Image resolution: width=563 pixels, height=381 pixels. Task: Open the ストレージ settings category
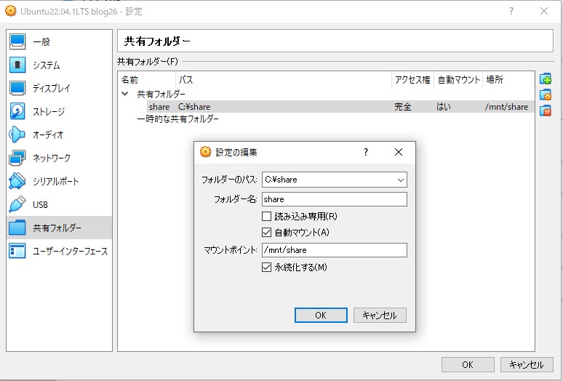59,111
